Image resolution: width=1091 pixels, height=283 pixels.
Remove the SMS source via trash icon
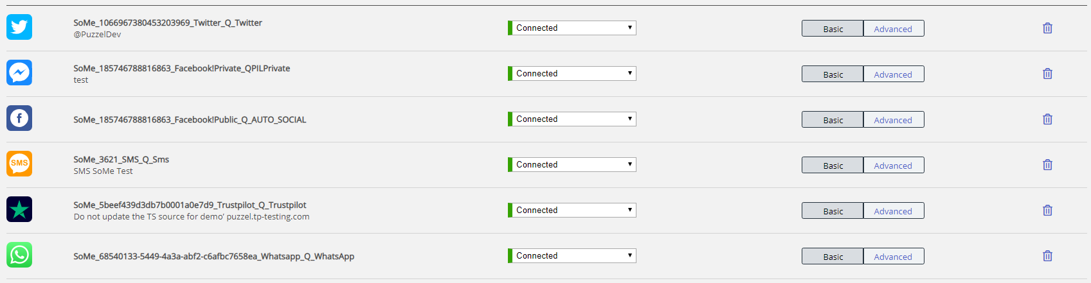click(x=1047, y=165)
